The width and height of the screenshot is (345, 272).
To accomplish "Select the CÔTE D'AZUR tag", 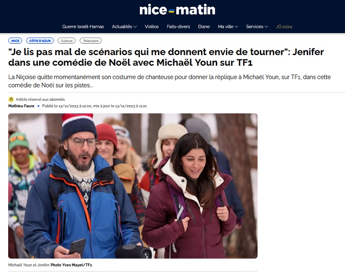I will [40, 40].
